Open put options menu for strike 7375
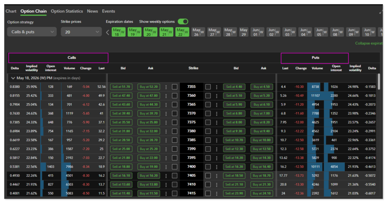 coord(217,122)
